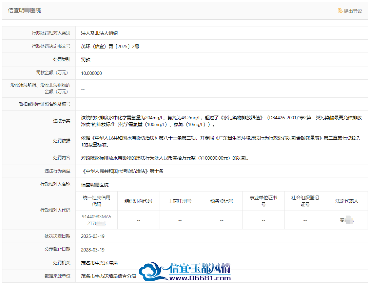Click 茂名市生态环境局信宜分局 in the 数据来源单位 row
The width and height of the screenshot is (370, 284).
(x=109, y=276)
